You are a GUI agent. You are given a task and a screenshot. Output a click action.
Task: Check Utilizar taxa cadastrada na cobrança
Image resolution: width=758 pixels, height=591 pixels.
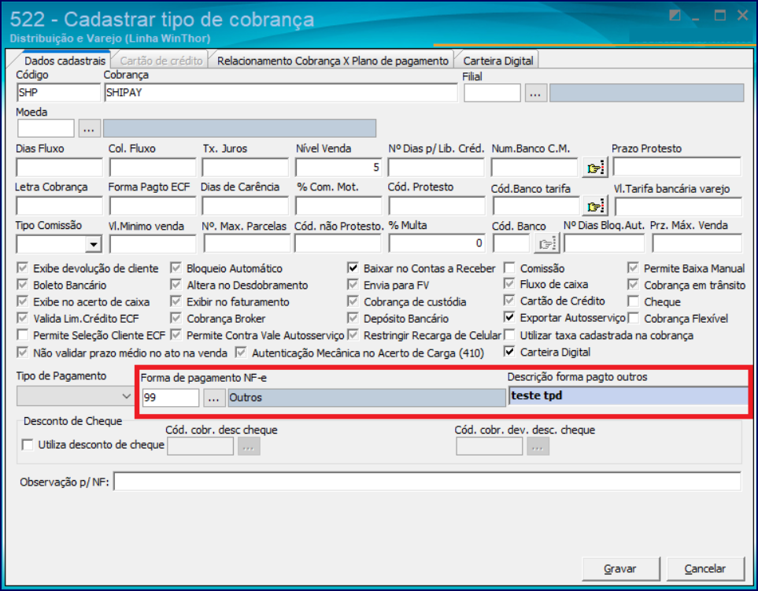point(509,335)
